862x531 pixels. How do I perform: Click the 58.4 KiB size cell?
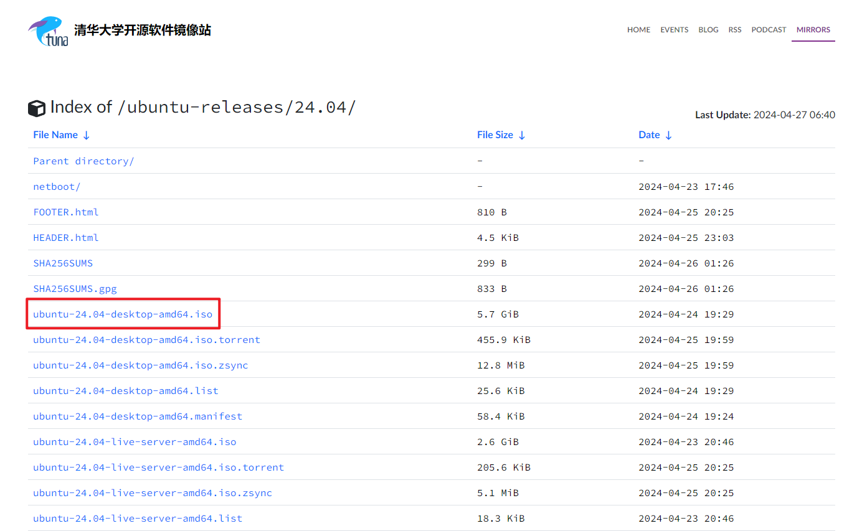501,416
